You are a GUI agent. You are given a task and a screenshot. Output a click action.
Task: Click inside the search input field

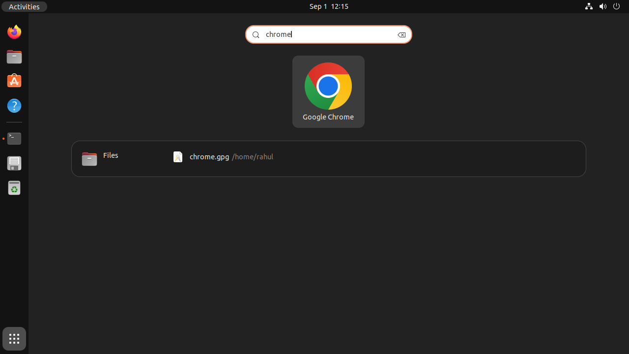328,34
